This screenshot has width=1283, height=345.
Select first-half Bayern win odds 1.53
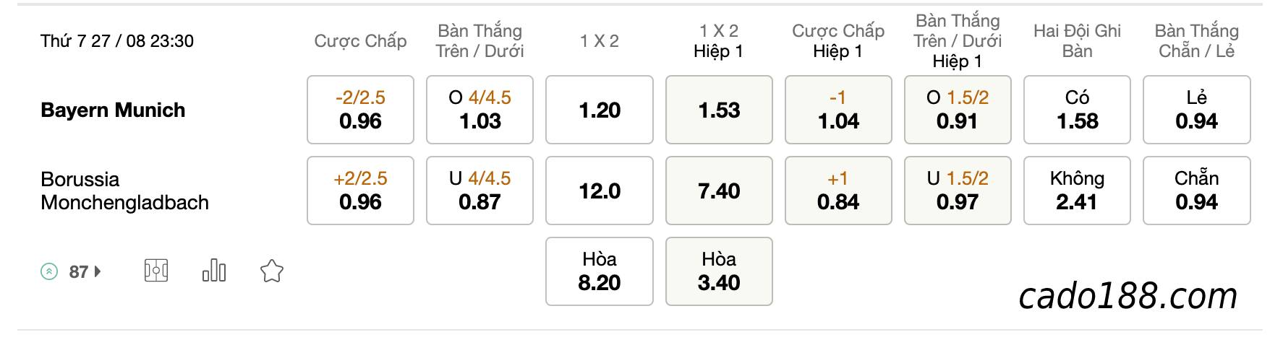click(719, 110)
